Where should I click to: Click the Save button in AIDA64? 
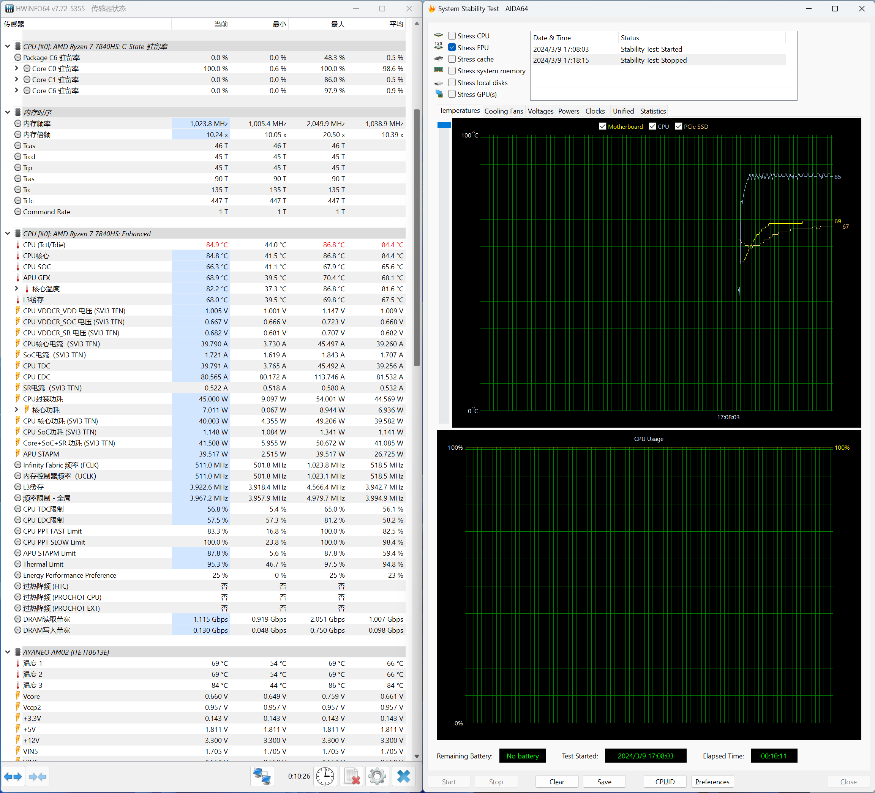pos(604,782)
